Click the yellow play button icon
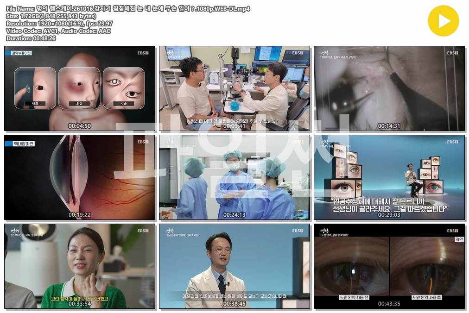Screen dimensions: 469x313 (x=443, y=21)
